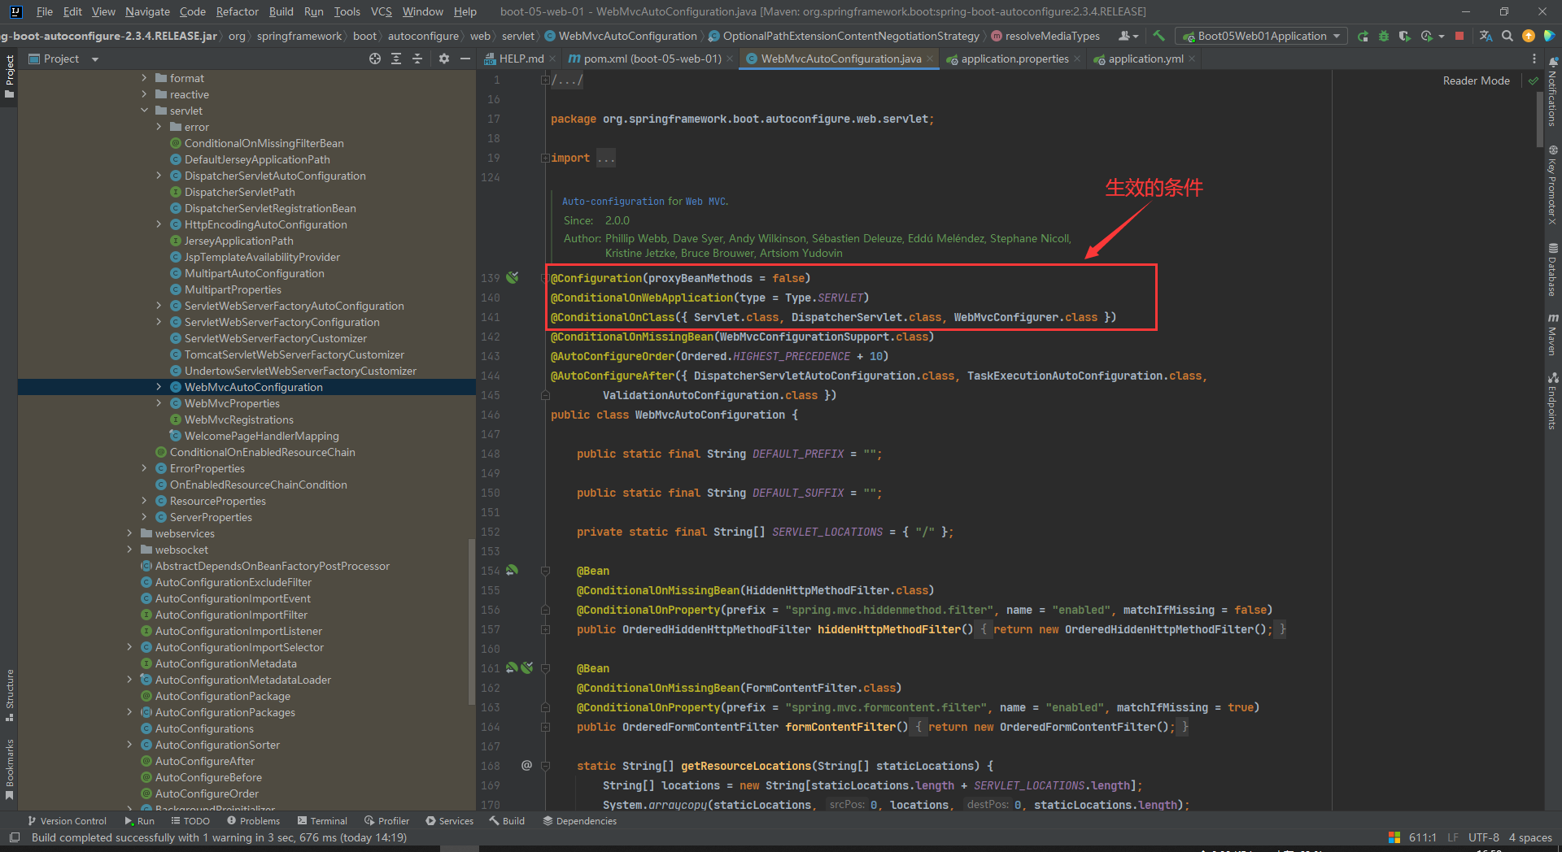This screenshot has width=1562, height=852.
Task: Collapse all nodes in Project panel
Action: click(x=417, y=59)
